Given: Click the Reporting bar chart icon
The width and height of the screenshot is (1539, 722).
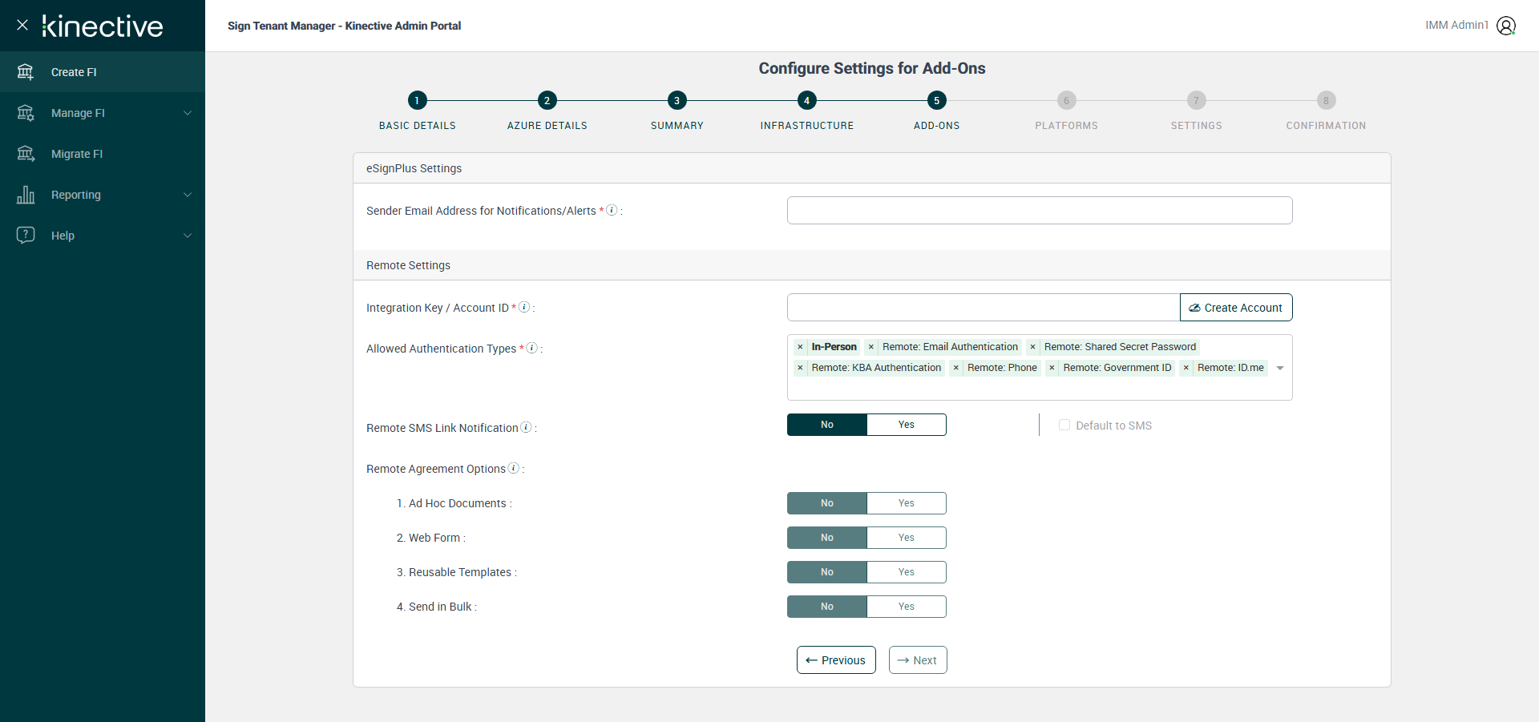Looking at the screenshot, I should [26, 195].
